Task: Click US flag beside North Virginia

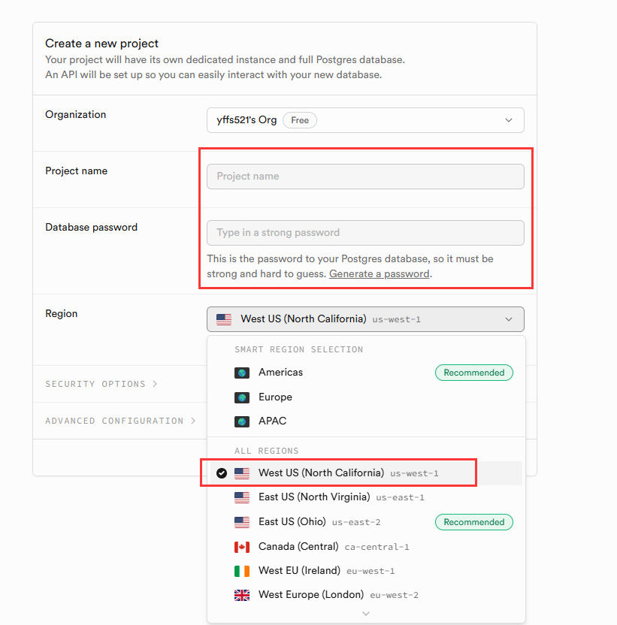Action: point(242,497)
